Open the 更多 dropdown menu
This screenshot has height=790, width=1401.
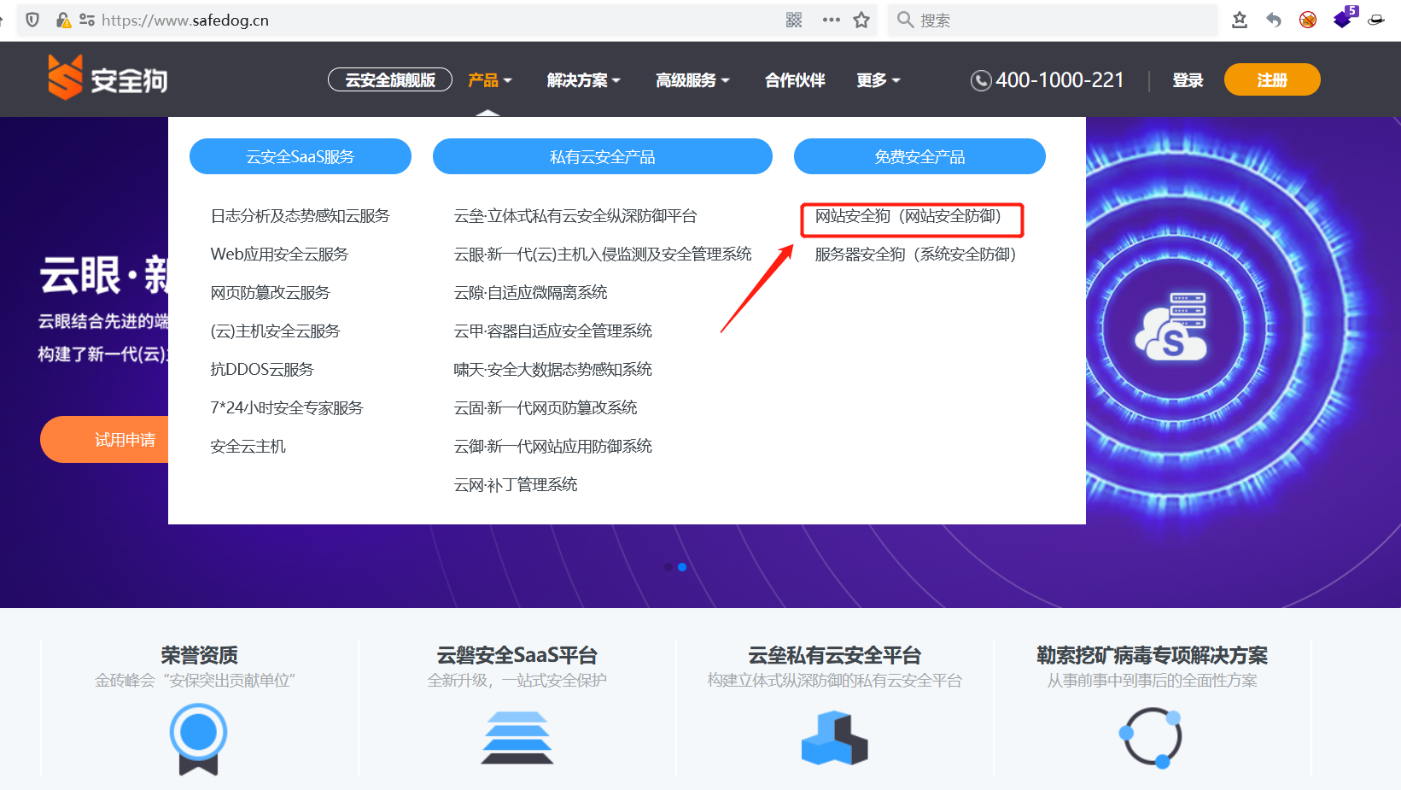tap(877, 79)
